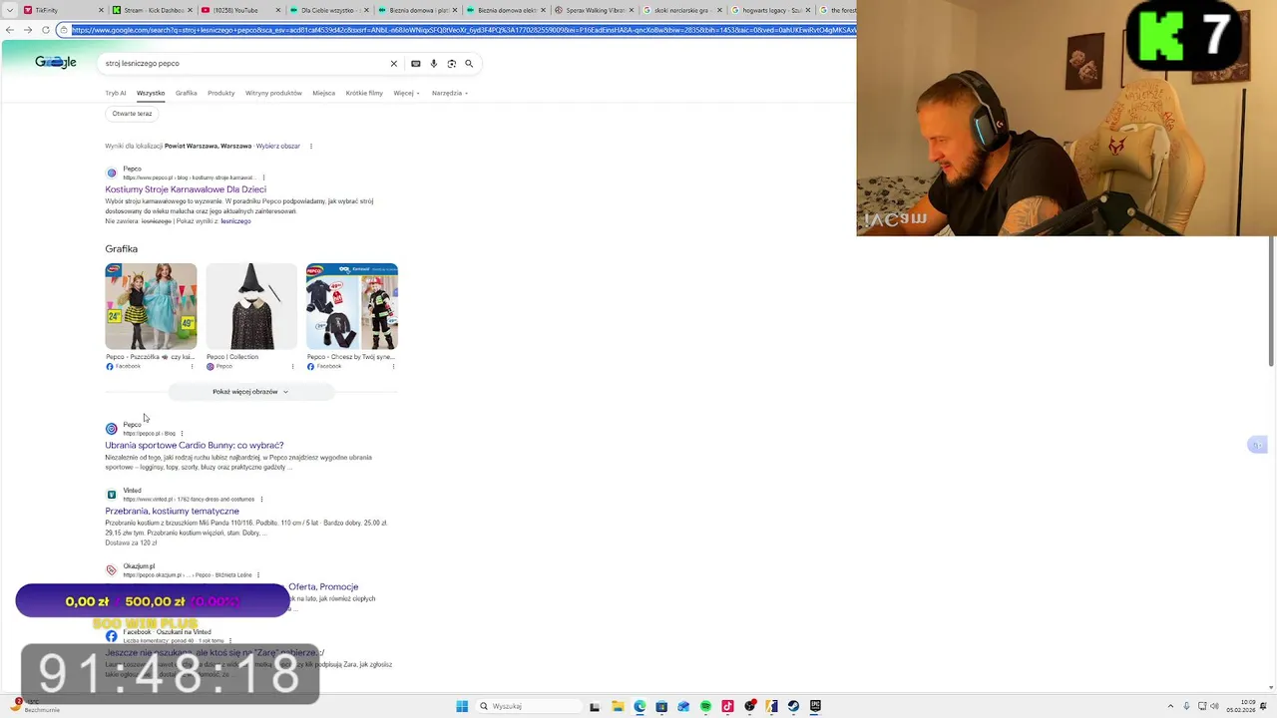
Task: Open three-dot menu of Pepco Blog result
Action: 182,433
